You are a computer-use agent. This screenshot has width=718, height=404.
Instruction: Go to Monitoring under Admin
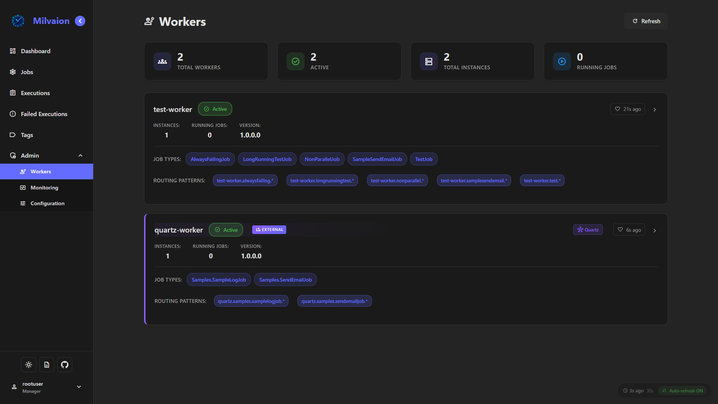45,188
